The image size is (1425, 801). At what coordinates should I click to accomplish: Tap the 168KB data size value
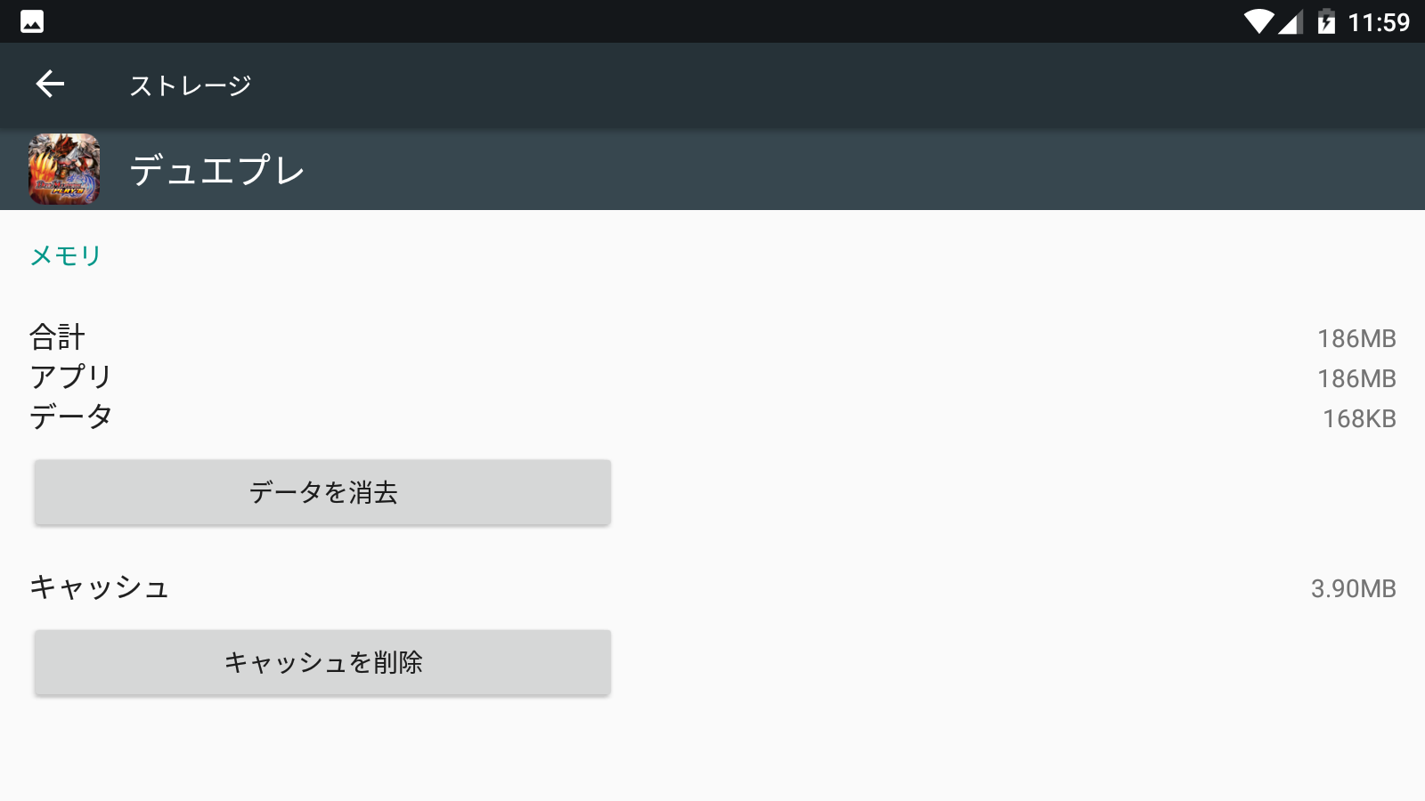[1358, 418]
